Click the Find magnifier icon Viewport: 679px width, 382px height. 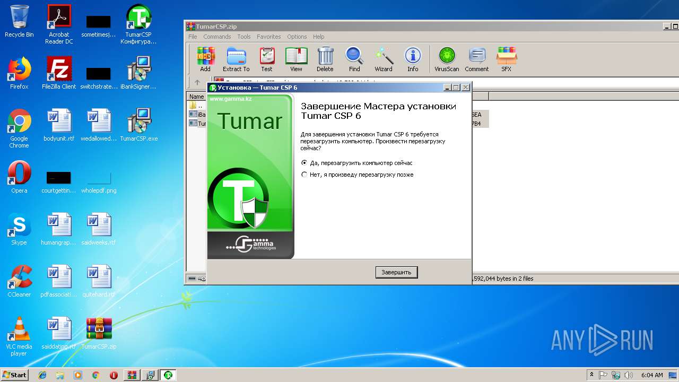point(354,59)
